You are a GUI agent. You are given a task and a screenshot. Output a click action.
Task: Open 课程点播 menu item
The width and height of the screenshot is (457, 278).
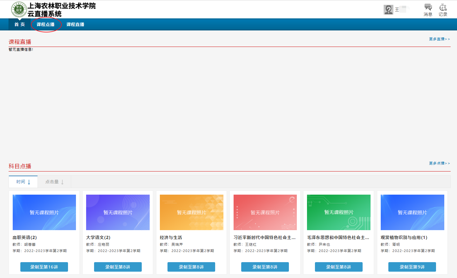point(45,24)
